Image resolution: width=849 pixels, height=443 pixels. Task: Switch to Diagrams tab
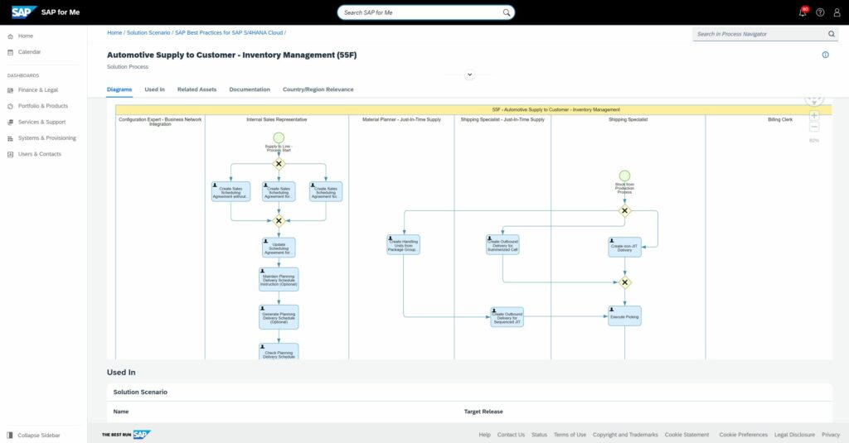pos(119,89)
